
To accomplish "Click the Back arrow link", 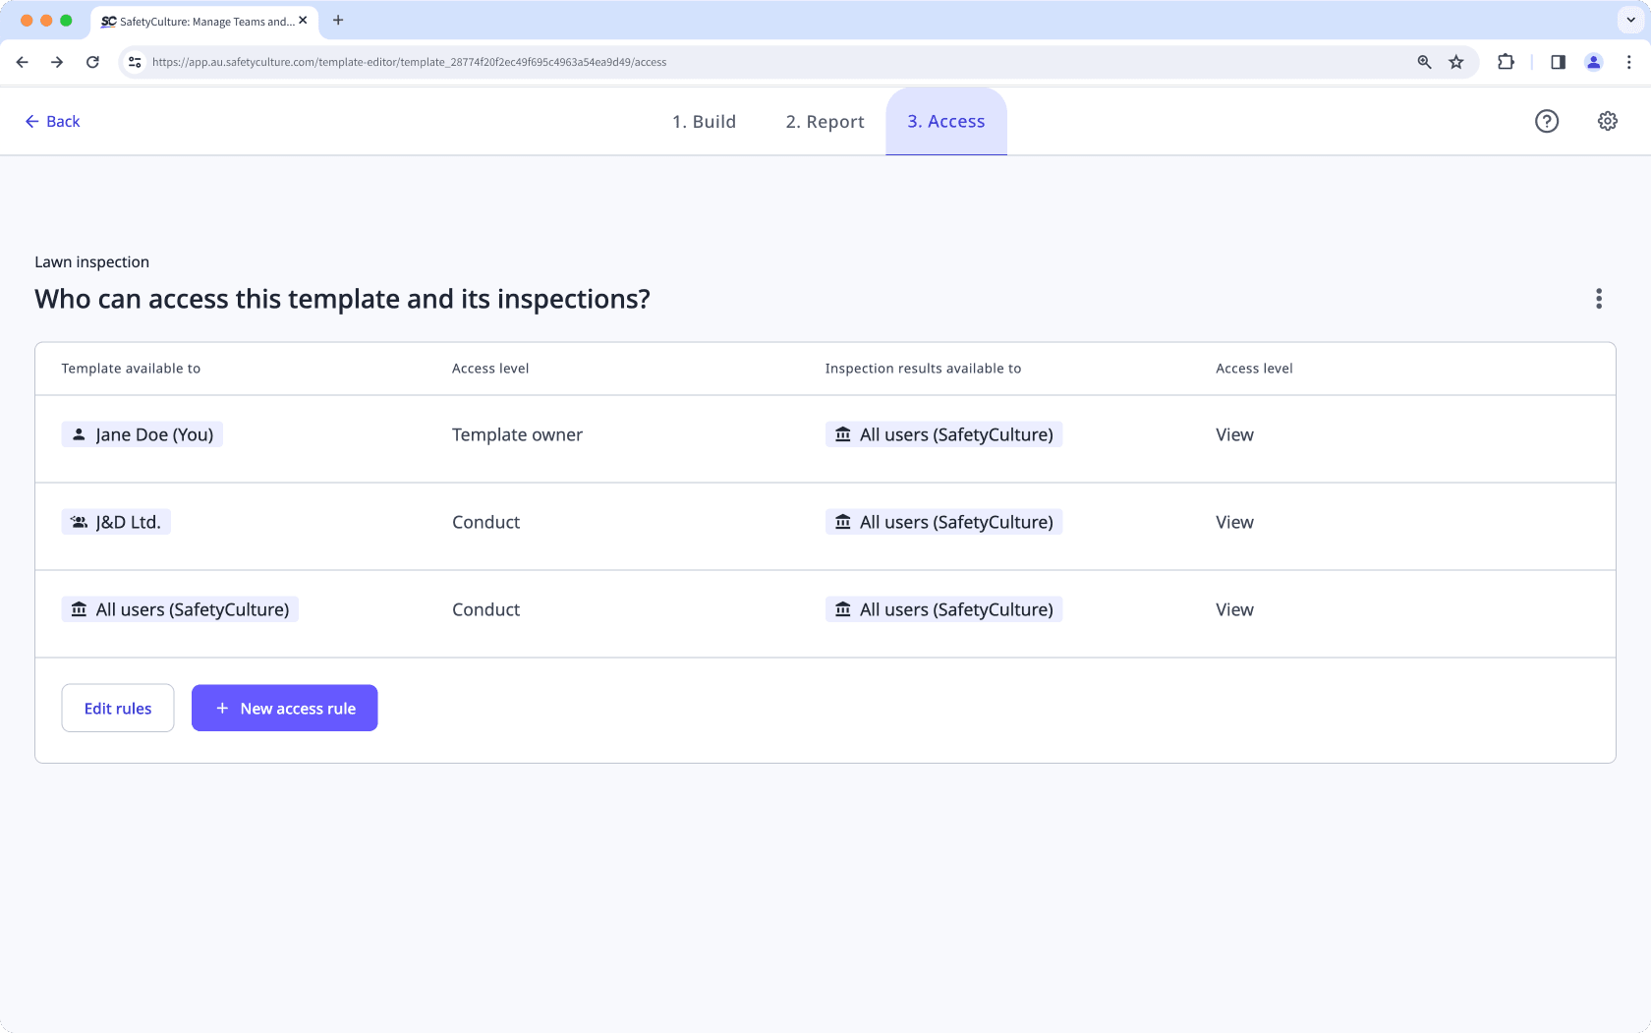I will [52, 121].
